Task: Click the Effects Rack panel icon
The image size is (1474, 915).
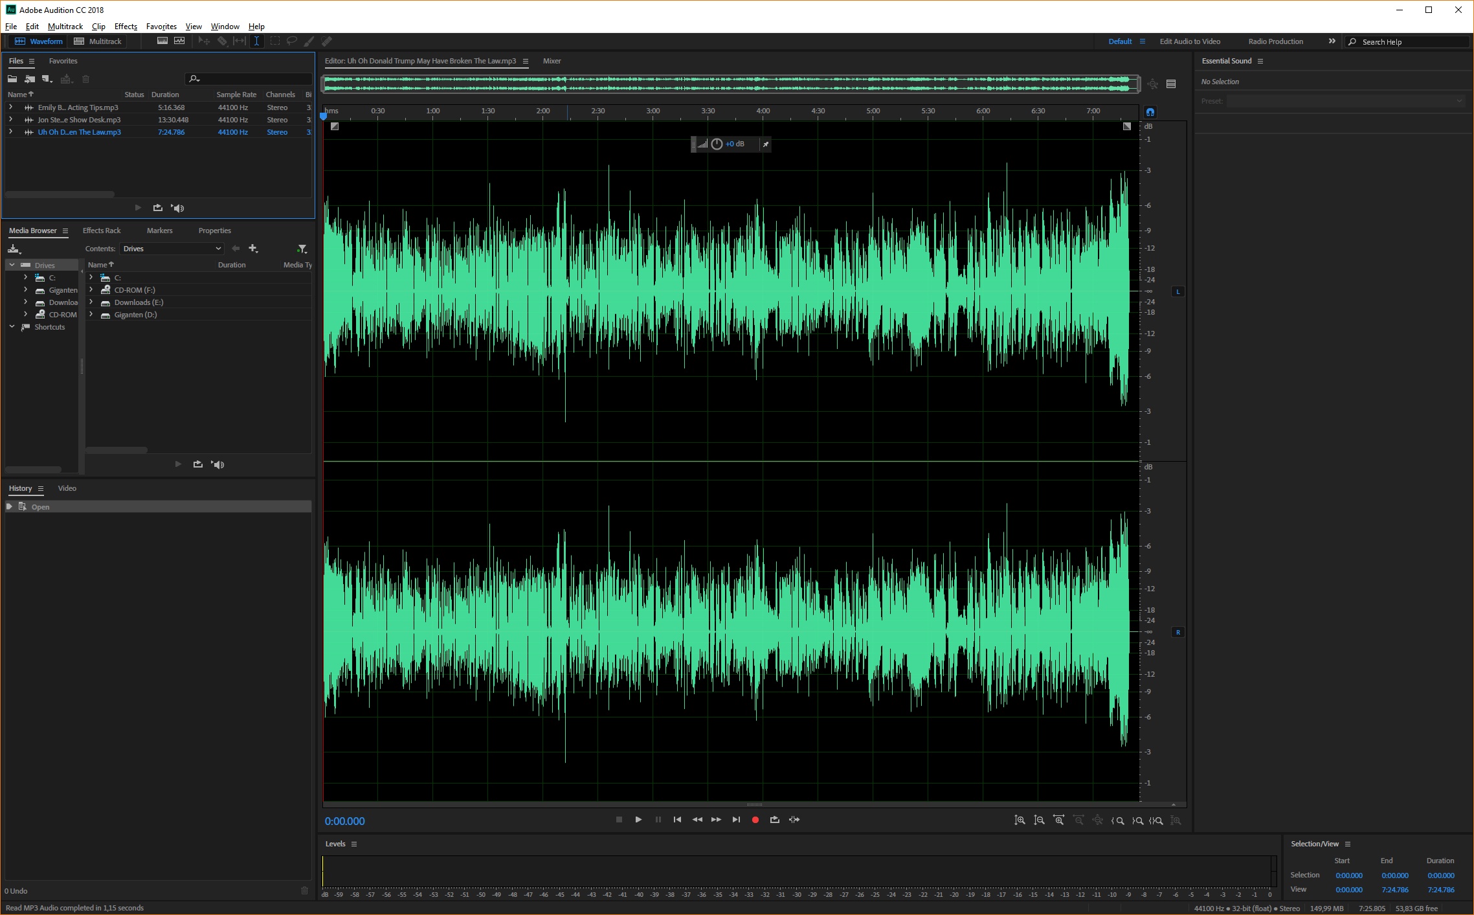Action: (x=101, y=230)
